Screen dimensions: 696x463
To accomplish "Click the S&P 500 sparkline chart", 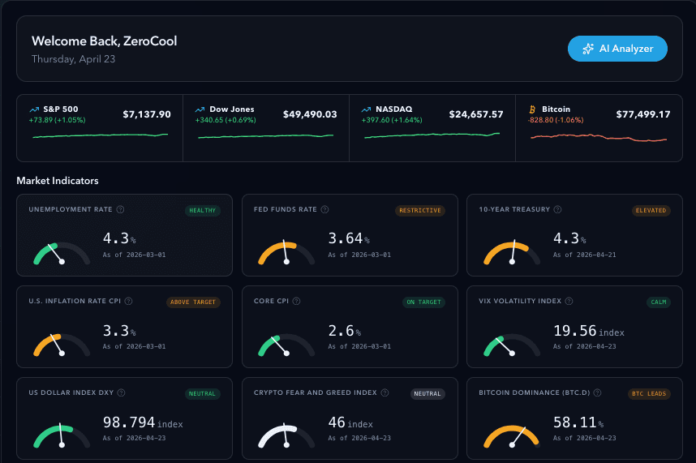I will pos(101,135).
